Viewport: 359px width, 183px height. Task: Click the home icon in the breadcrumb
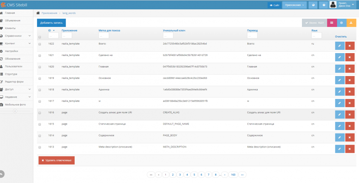click(x=38, y=13)
